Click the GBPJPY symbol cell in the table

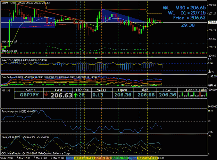(x=29, y=95)
